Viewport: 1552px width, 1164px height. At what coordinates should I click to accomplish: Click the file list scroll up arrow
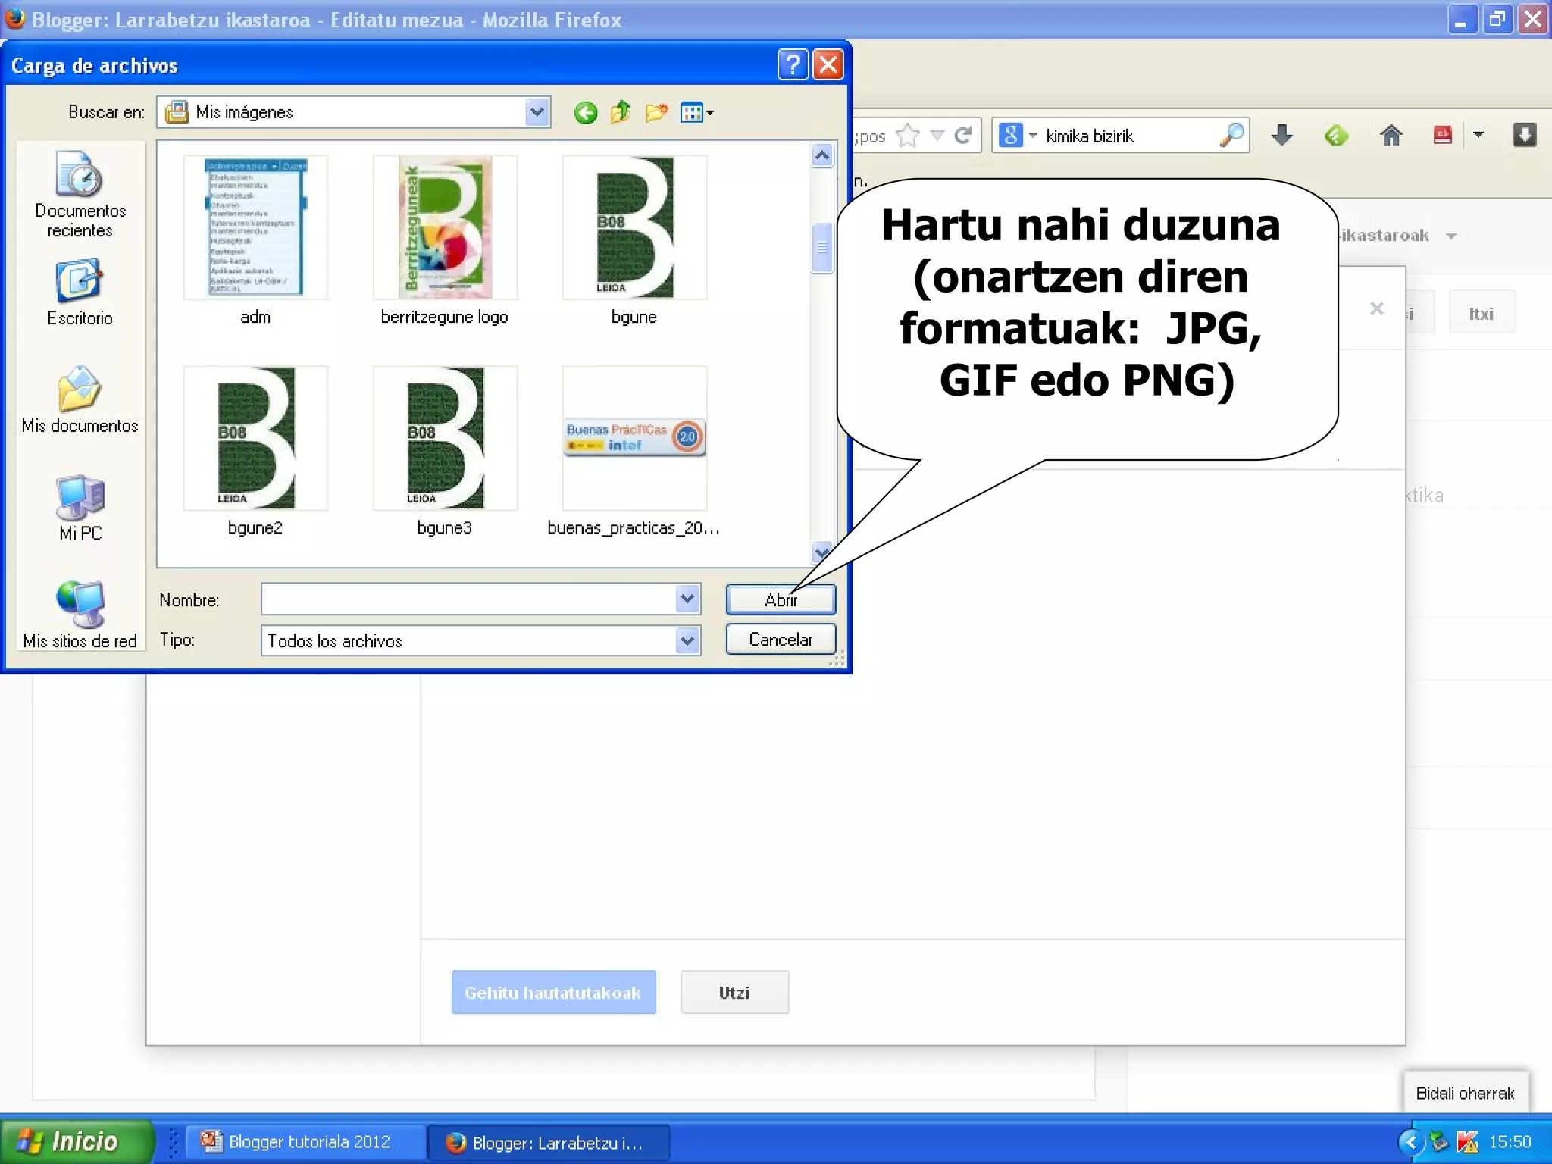[822, 156]
